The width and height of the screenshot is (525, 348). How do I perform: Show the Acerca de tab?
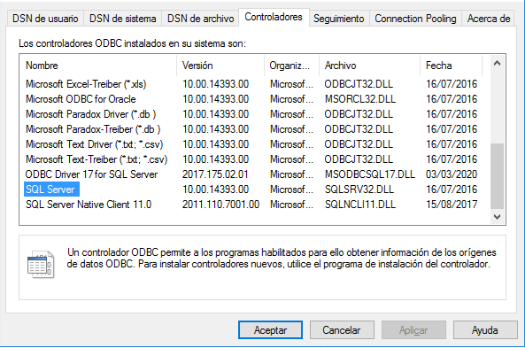coord(489,19)
